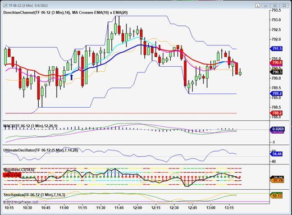Click the 788.5 price axis label

(x=276, y=107)
